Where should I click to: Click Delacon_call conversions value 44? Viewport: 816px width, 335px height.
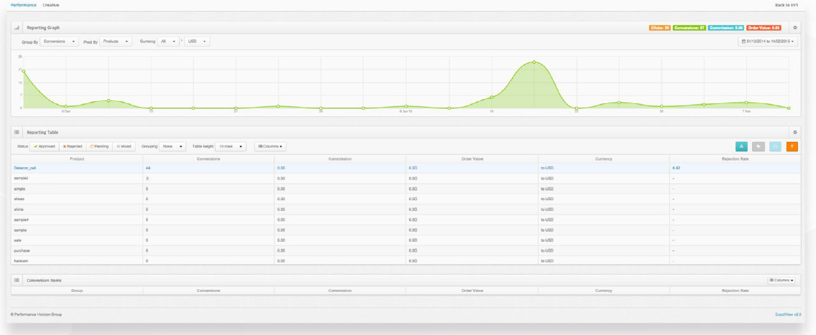pos(148,169)
